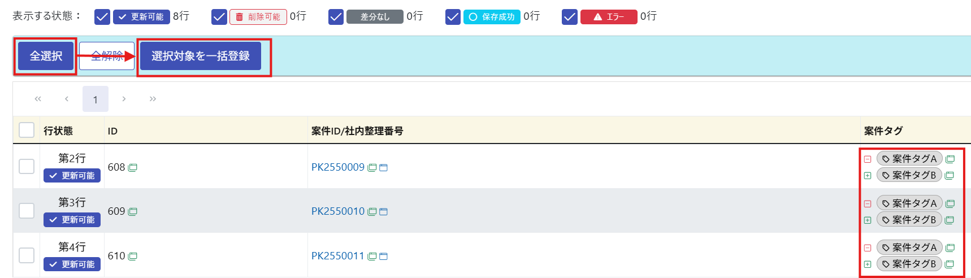Copy 案件タグA in row 4
The height and width of the screenshot is (278, 971).
950,247
